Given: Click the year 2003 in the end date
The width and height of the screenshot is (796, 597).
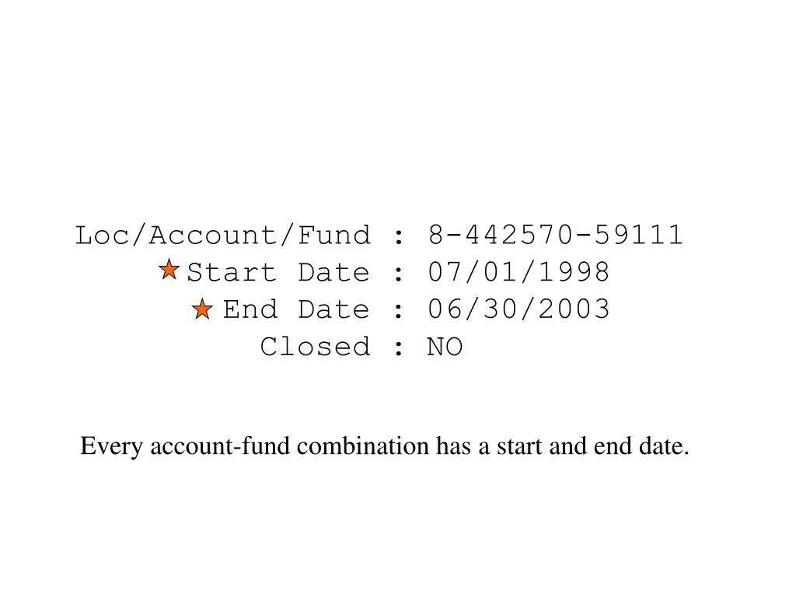Looking at the screenshot, I should click(x=574, y=309).
